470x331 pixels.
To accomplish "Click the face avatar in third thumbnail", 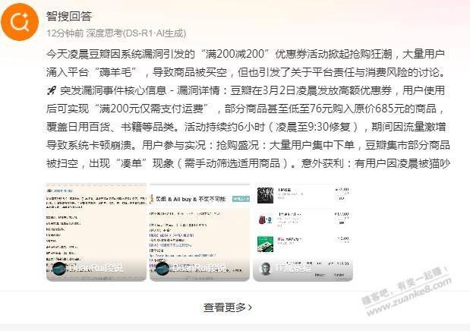I will coord(265,269).
